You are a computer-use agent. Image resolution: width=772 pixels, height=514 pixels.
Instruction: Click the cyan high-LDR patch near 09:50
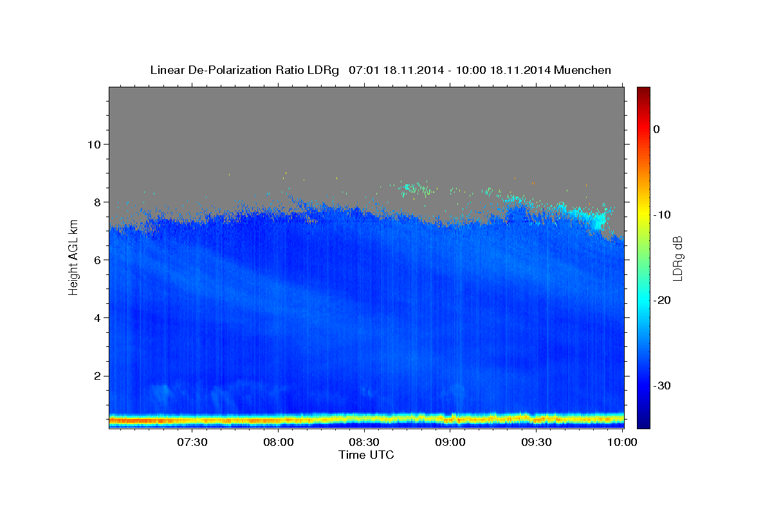tap(599, 220)
